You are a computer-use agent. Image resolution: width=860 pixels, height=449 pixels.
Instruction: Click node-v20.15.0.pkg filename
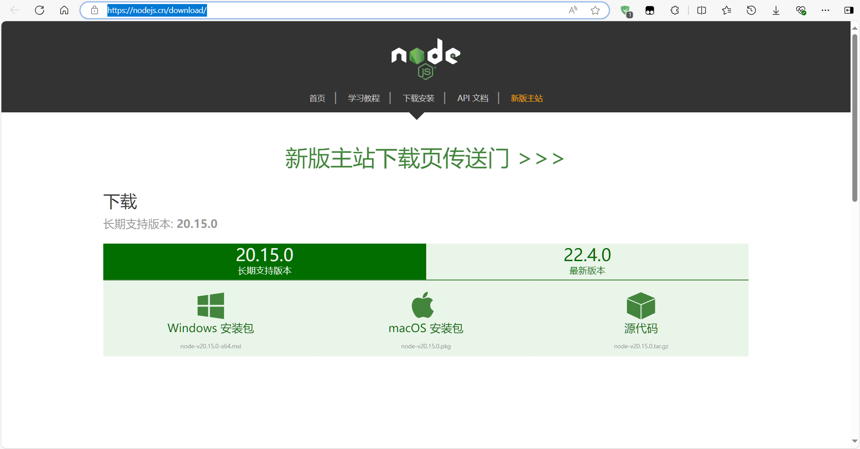[426, 346]
